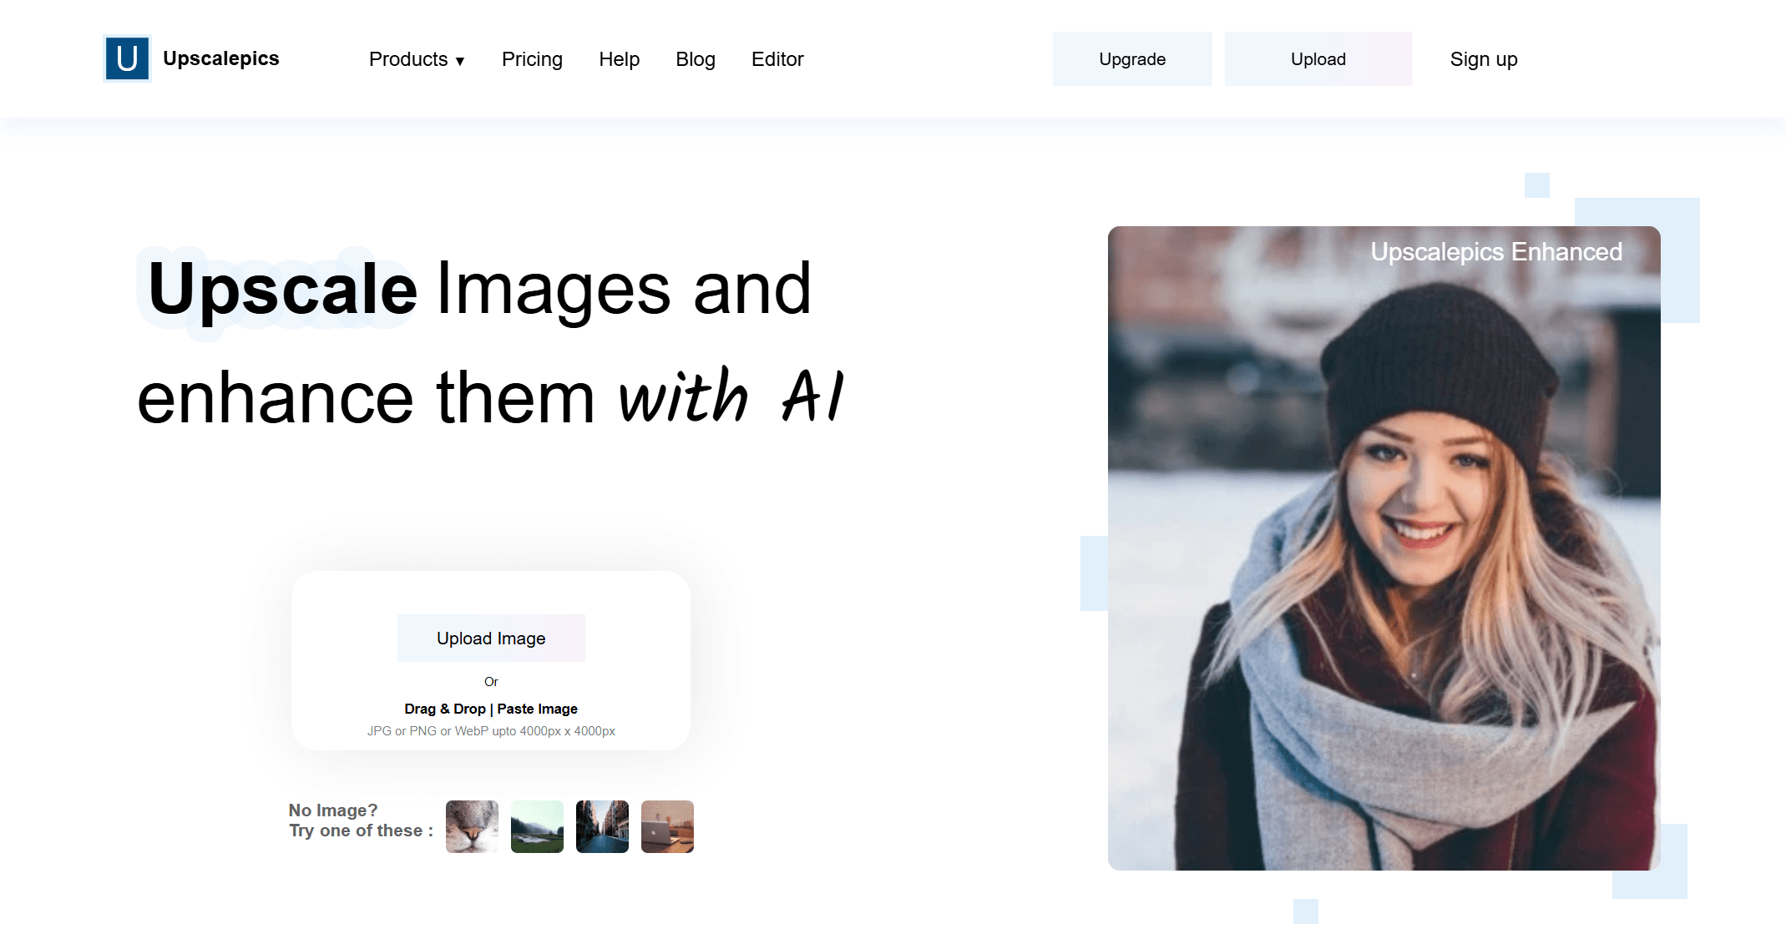The width and height of the screenshot is (1786, 944).
Task: Click the Paste Image text
Action: pyautogui.click(x=537, y=709)
